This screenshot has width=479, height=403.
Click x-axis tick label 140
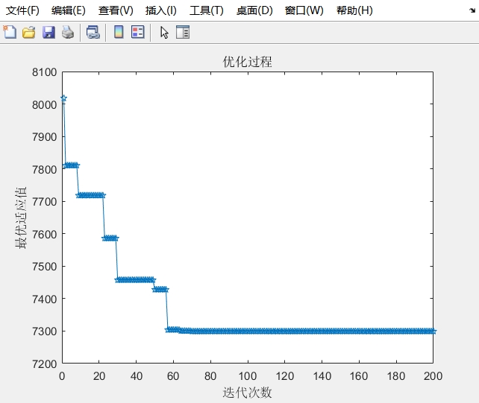click(x=322, y=376)
